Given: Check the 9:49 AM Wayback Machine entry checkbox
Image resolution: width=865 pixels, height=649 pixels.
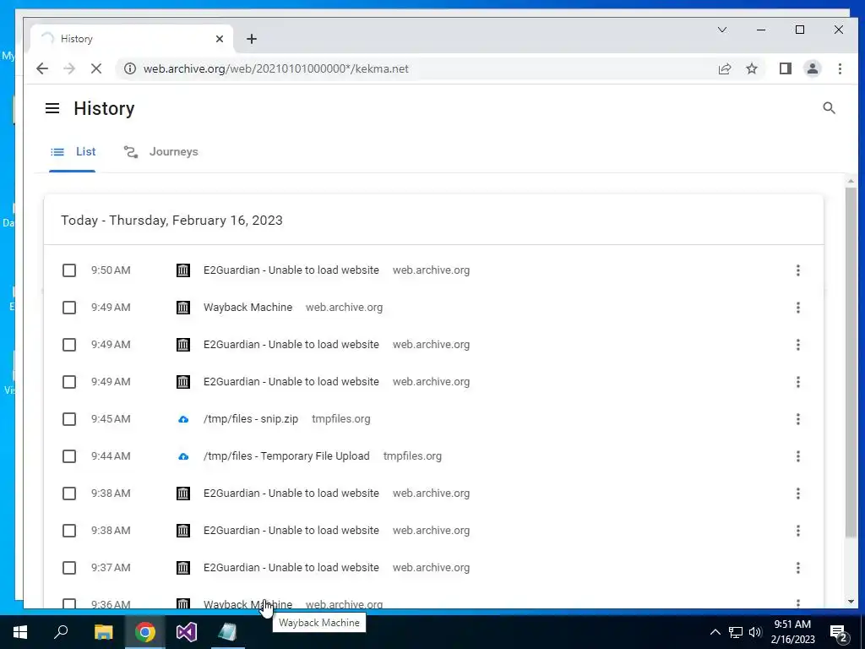Looking at the screenshot, I should point(69,308).
